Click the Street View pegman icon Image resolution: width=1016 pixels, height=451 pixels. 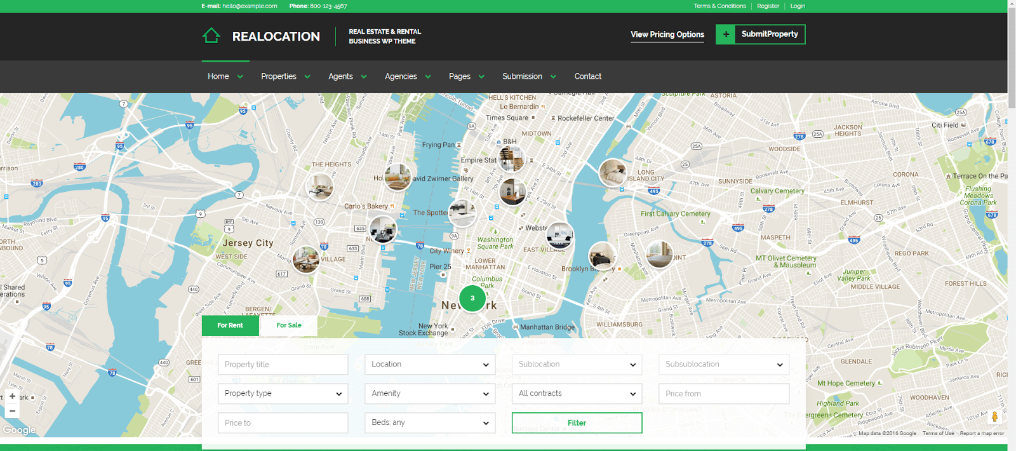(994, 416)
